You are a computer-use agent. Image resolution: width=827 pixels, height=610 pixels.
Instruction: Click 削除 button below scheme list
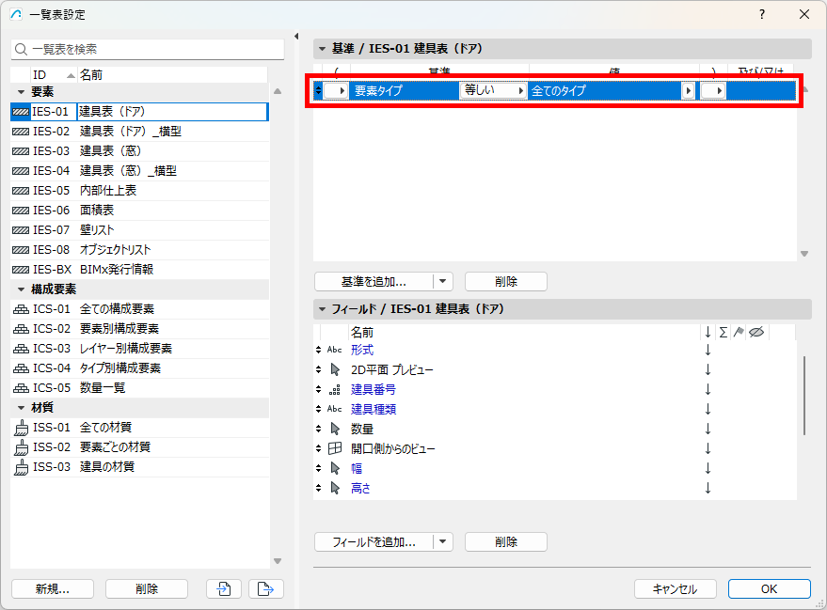click(147, 588)
